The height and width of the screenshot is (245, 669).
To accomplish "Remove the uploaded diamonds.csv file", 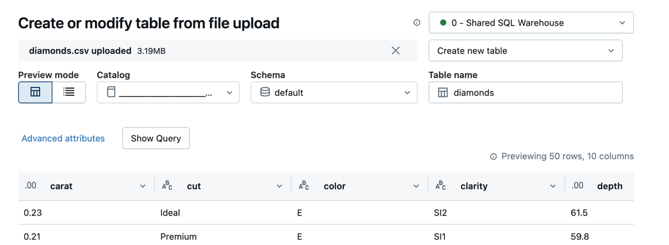I will tap(396, 51).
